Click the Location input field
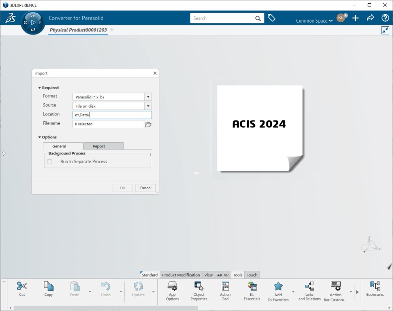The height and width of the screenshot is (311, 393). [x=112, y=115]
